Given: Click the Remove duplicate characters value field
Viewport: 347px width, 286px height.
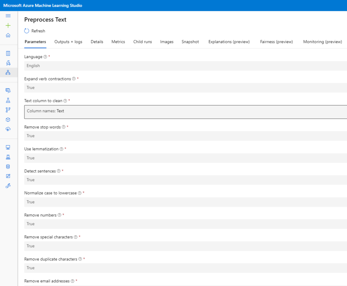Looking at the screenshot, I should point(185,268).
